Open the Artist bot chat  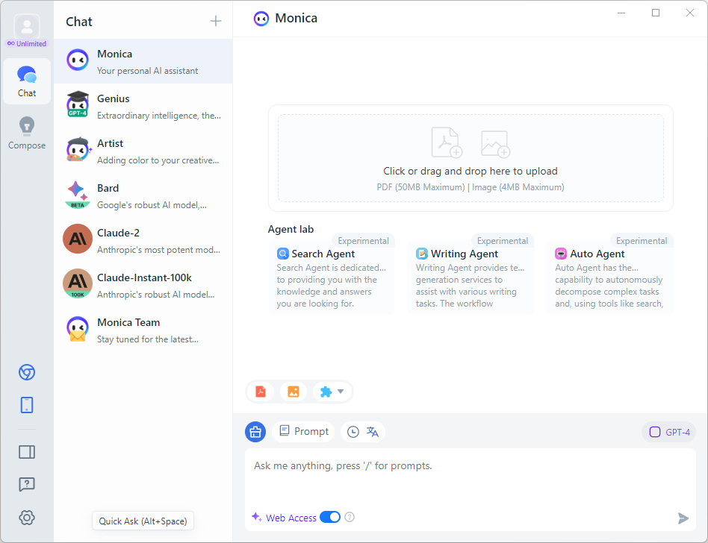[143, 151]
